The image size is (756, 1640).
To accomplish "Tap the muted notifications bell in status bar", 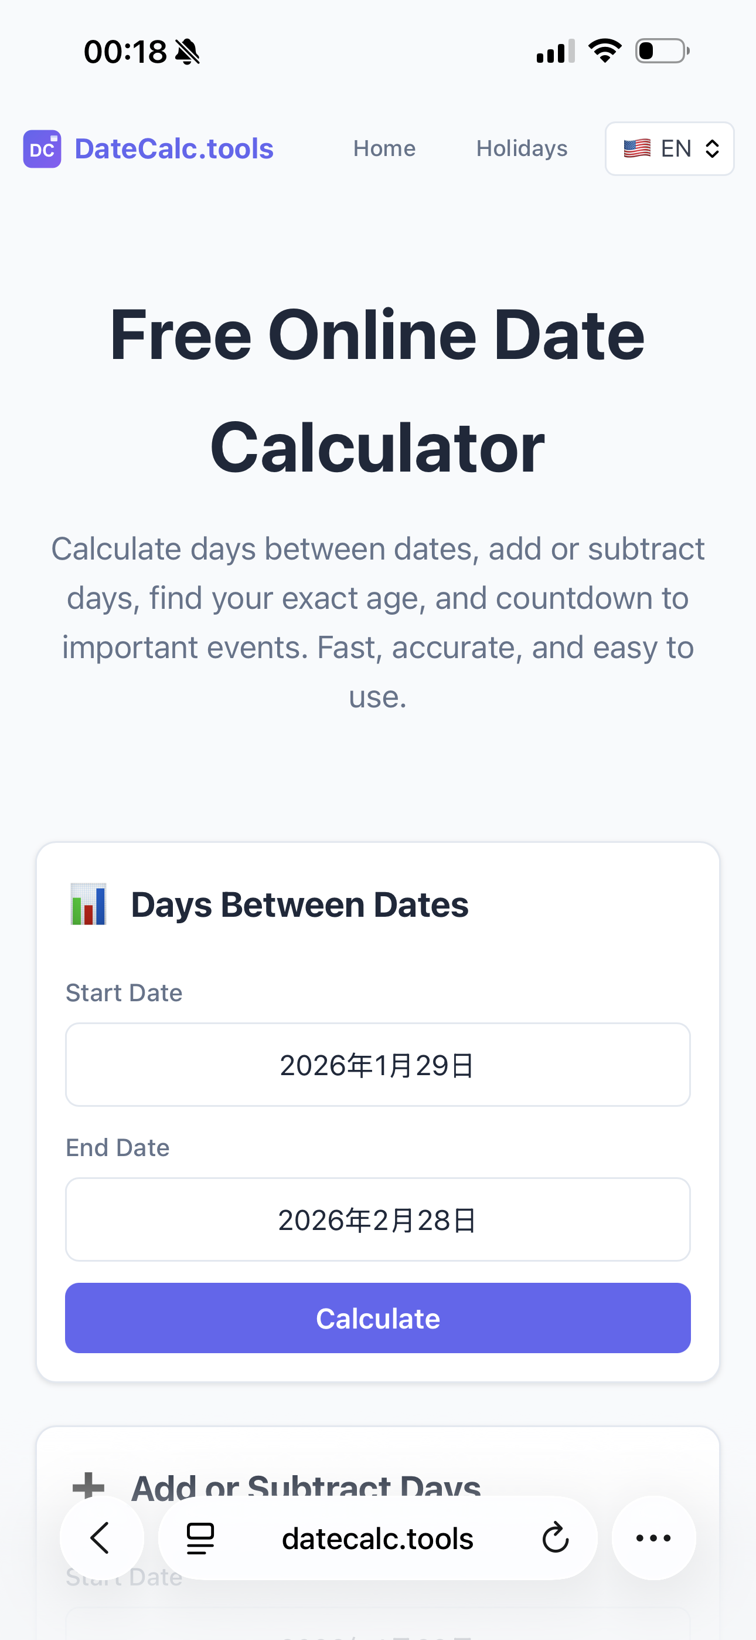I will (186, 51).
